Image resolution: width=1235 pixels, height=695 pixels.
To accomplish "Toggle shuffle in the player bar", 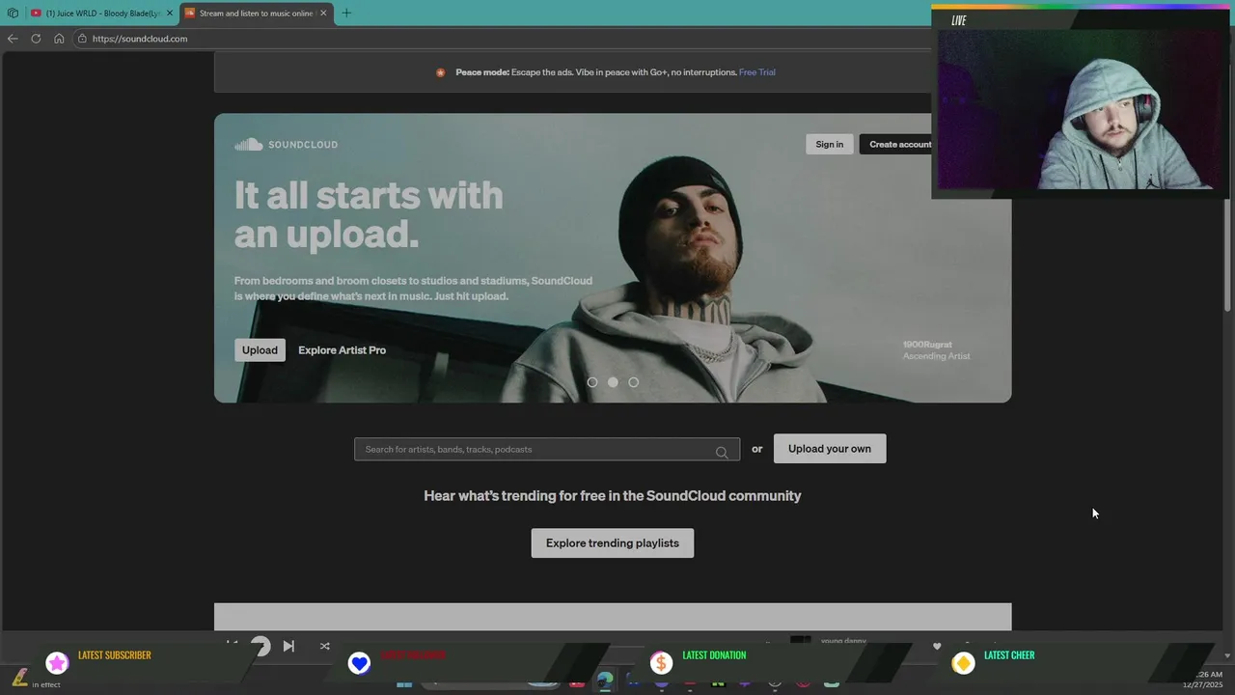I will [x=324, y=646].
